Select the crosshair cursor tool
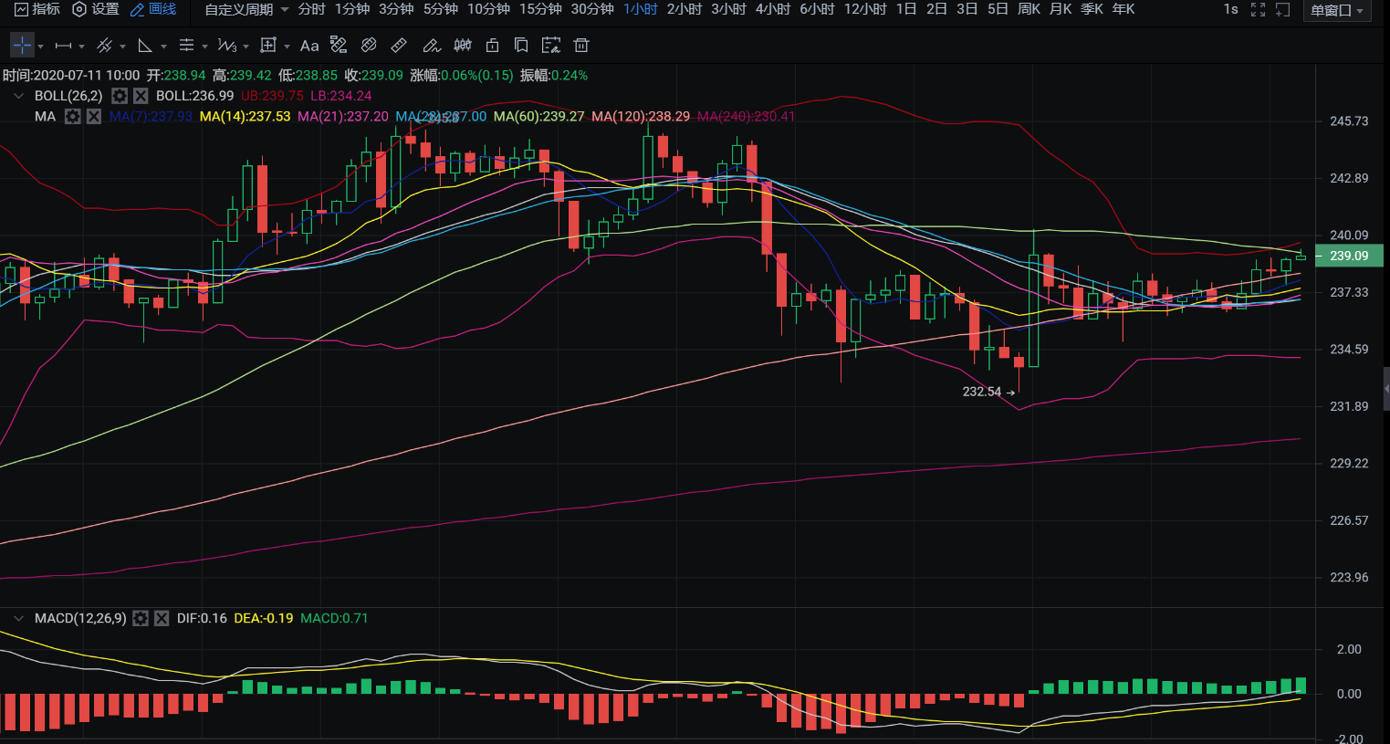Image resolution: width=1390 pixels, height=744 pixels. click(22, 45)
